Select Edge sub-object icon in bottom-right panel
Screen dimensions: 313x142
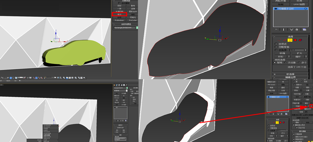(x=274, y=122)
